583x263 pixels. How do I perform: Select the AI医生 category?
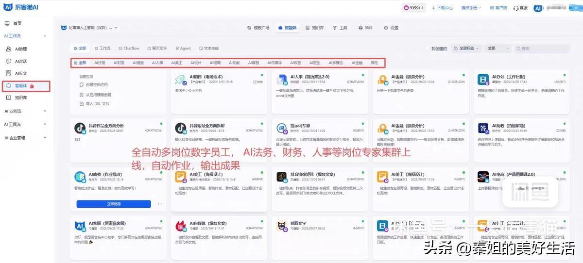tap(315, 63)
